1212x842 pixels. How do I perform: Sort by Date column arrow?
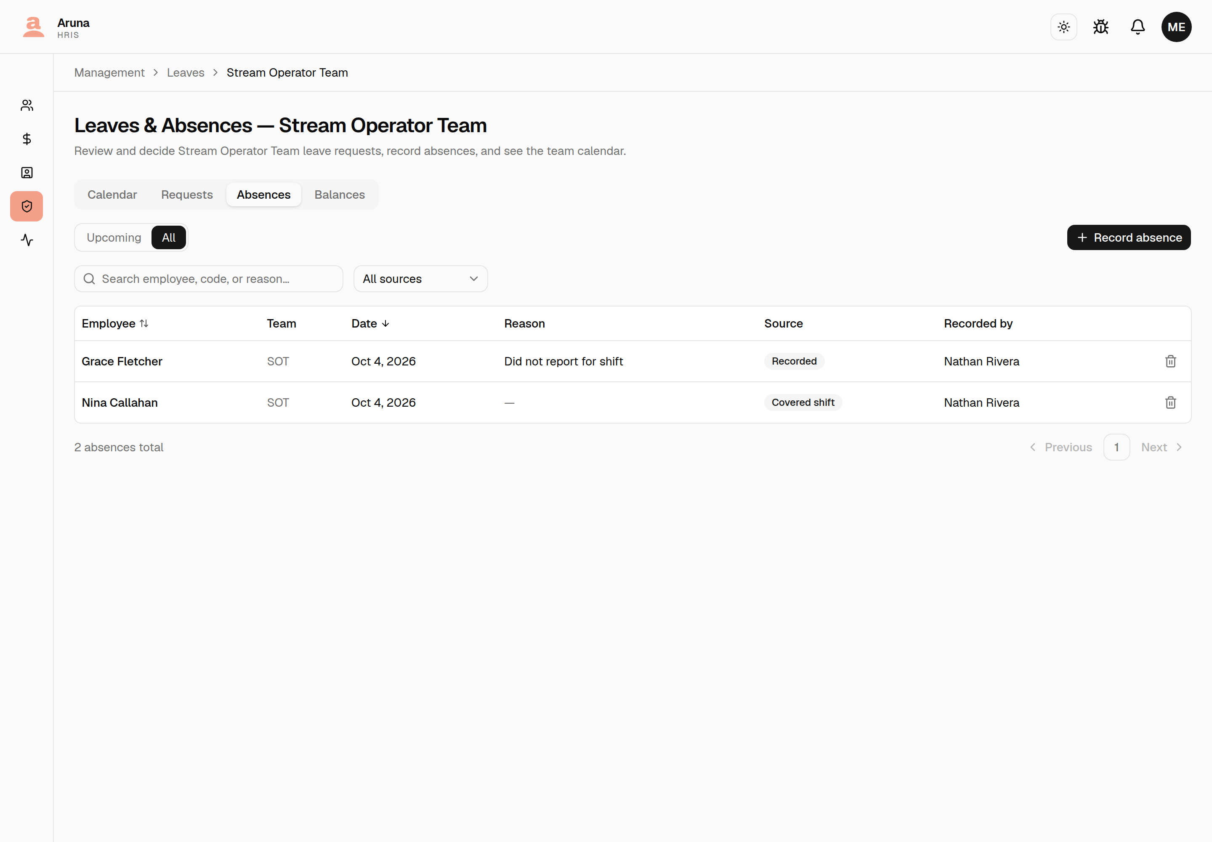pos(385,323)
